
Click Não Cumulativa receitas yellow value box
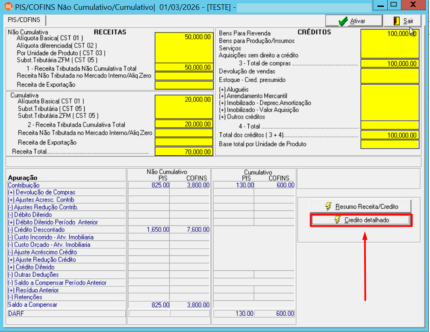pyautogui.click(x=184, y=48)
